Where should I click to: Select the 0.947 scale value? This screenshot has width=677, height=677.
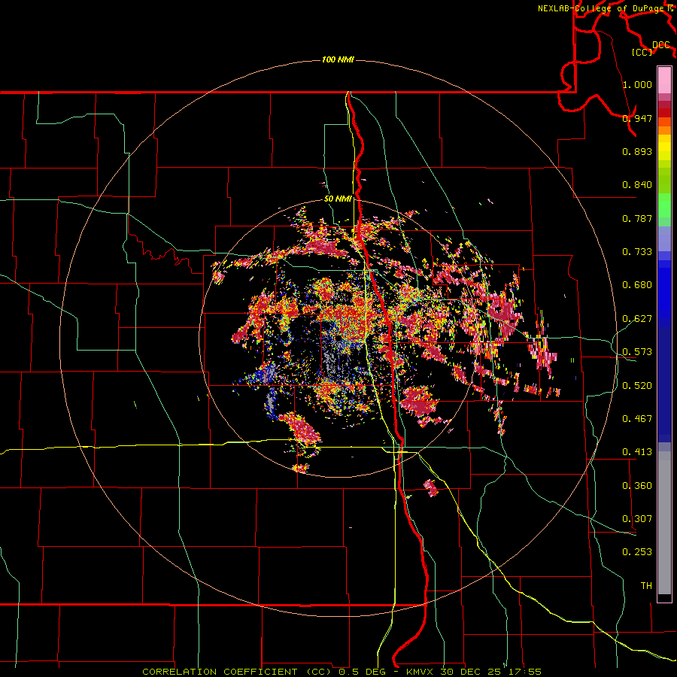637,118
